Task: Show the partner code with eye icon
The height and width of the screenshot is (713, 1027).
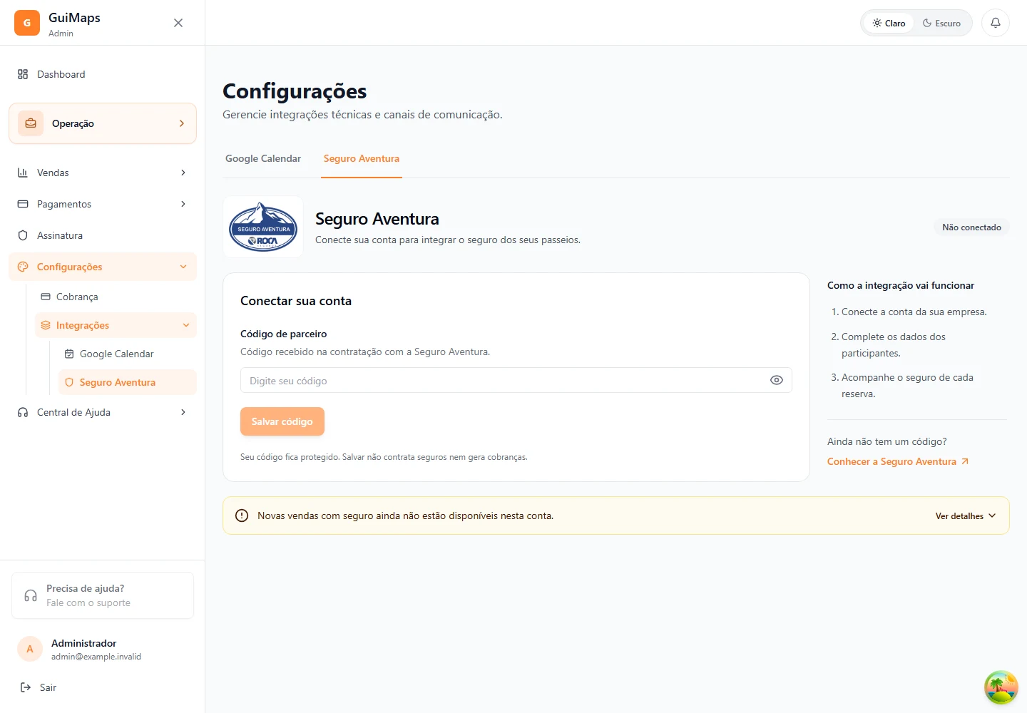Action: 777,381
